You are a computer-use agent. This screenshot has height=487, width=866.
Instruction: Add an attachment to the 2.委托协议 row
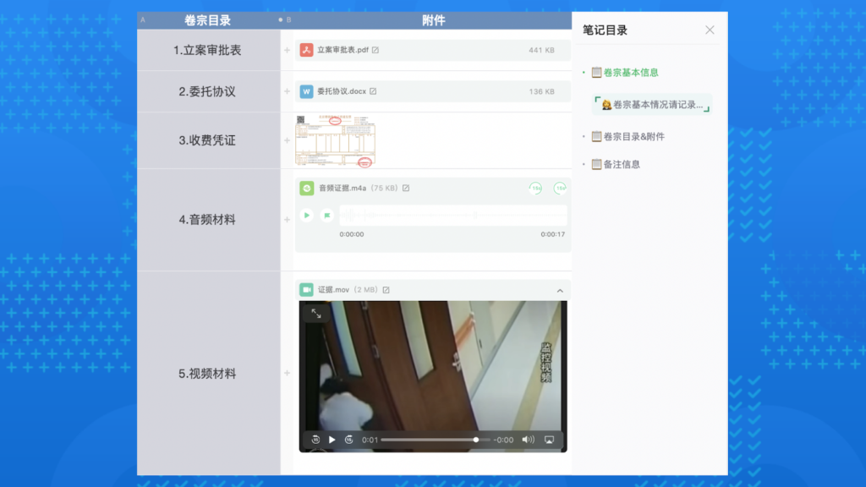pos(288,91)
